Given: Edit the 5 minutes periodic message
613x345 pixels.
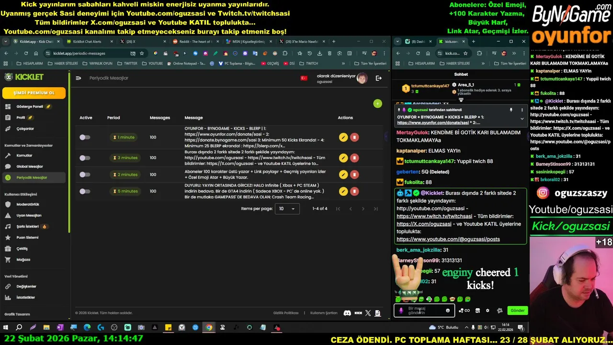Looking at the screenshot, I should point(343,191).
